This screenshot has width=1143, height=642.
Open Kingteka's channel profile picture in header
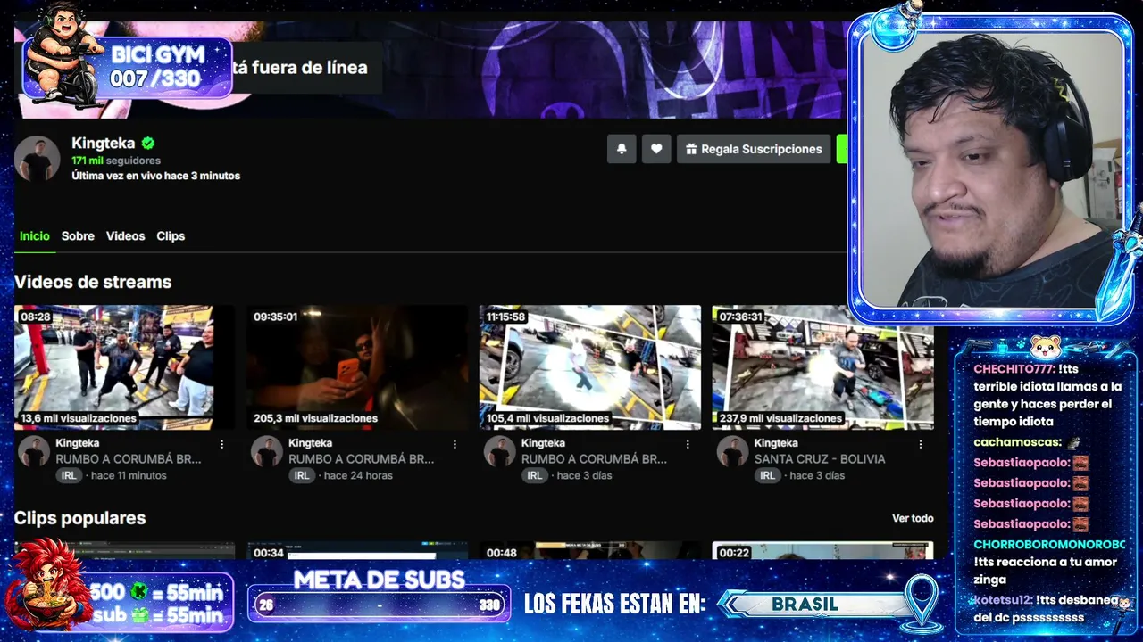[38, 160]
